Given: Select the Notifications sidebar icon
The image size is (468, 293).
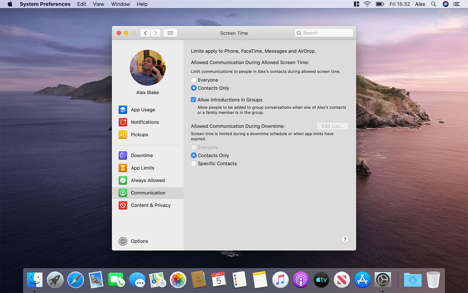Looking at the screenshot, I should 123,122.
